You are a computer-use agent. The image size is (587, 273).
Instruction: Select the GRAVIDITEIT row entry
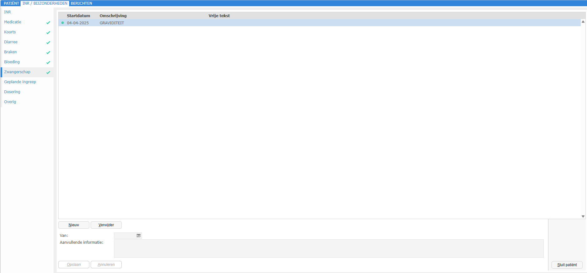[112, 23]
